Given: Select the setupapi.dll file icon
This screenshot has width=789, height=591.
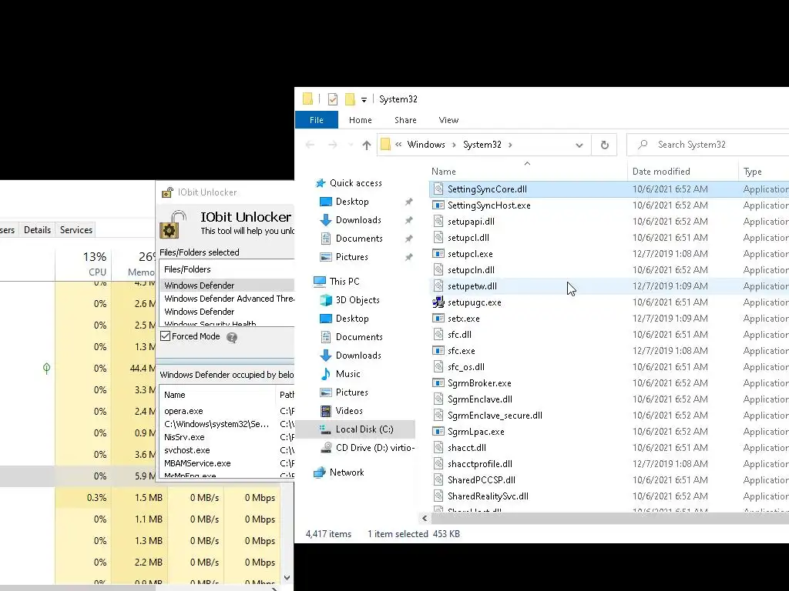Looking at the screenshot, I should (438, 221).
